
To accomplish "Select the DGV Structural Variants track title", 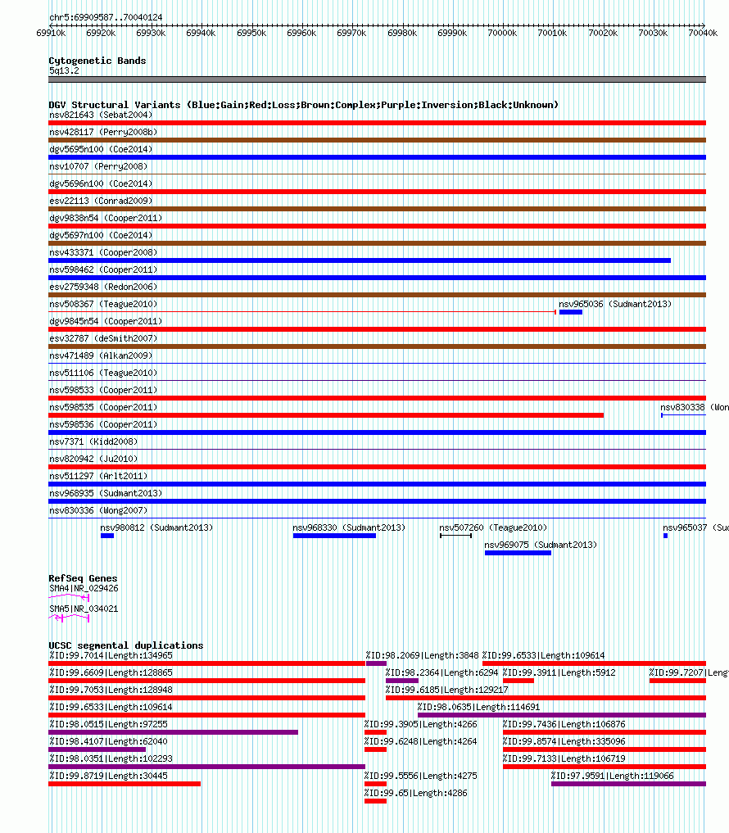I will tap(303, 105).
